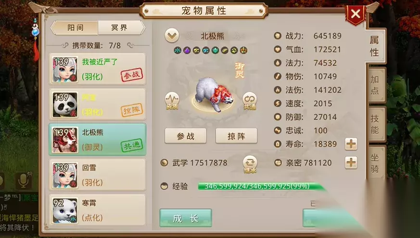Screen dimensions: 420x238
Task: Add intimacy with the 亲密 plus button
Action: tap(351, 163)
